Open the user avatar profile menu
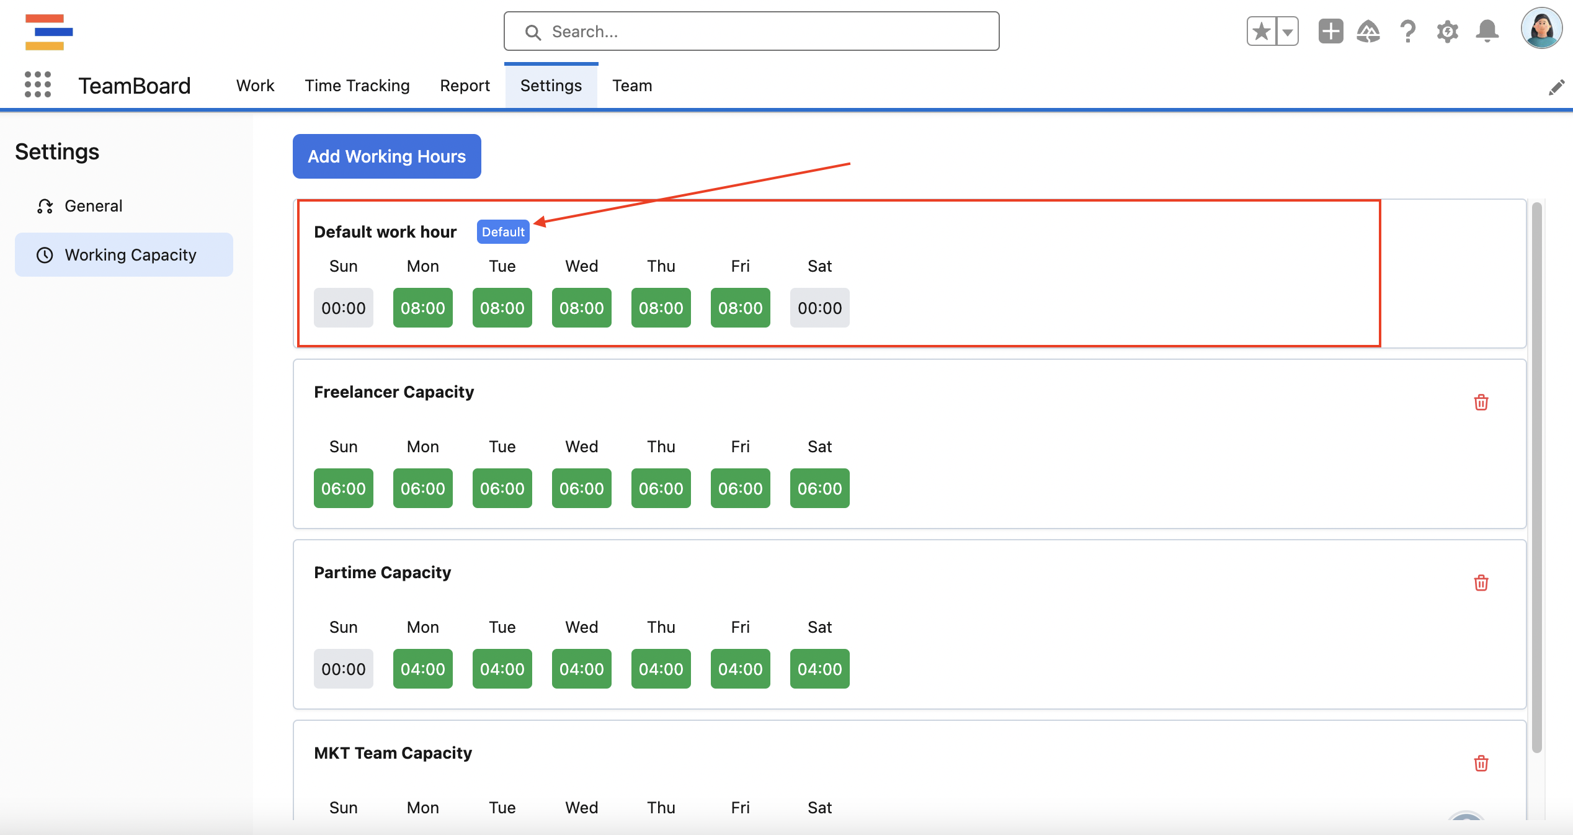1573x835 pixels. 1541,29
